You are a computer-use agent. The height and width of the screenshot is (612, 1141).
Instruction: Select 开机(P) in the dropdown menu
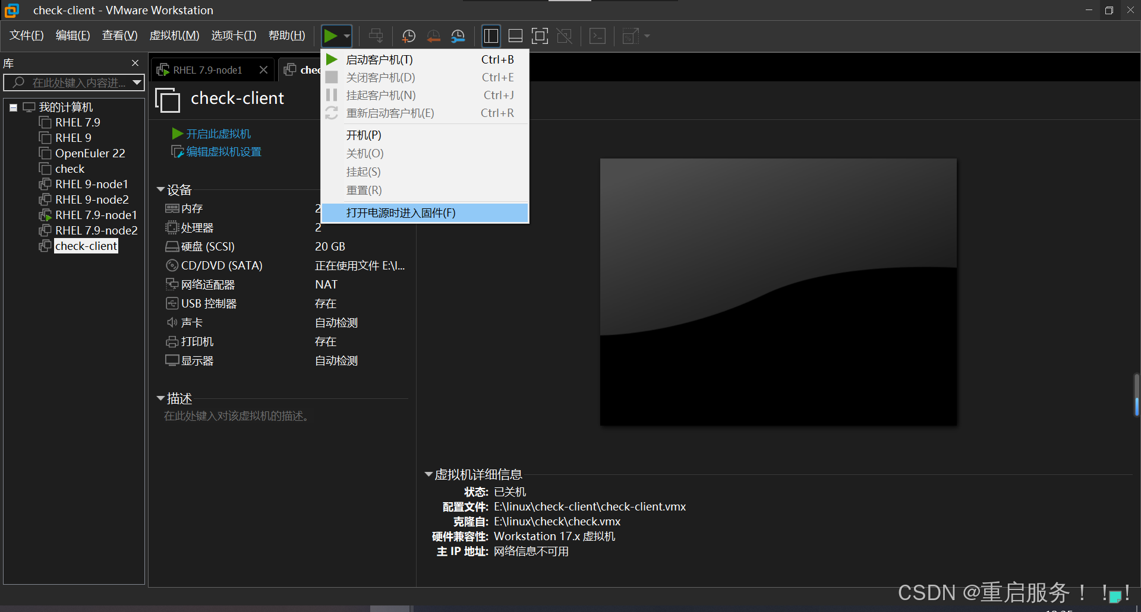click(425, 135)
